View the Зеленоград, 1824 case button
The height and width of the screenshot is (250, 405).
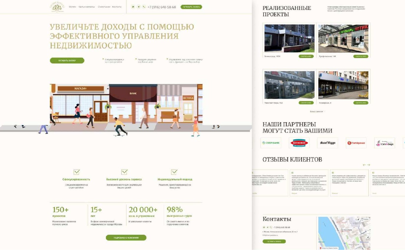pos(306,56)
